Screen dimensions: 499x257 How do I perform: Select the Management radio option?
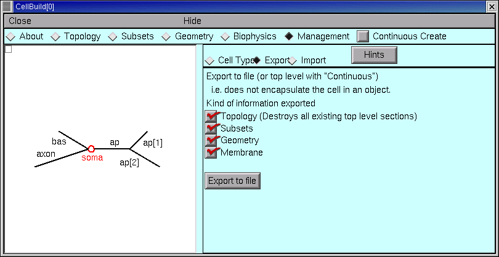coord(289,36)
